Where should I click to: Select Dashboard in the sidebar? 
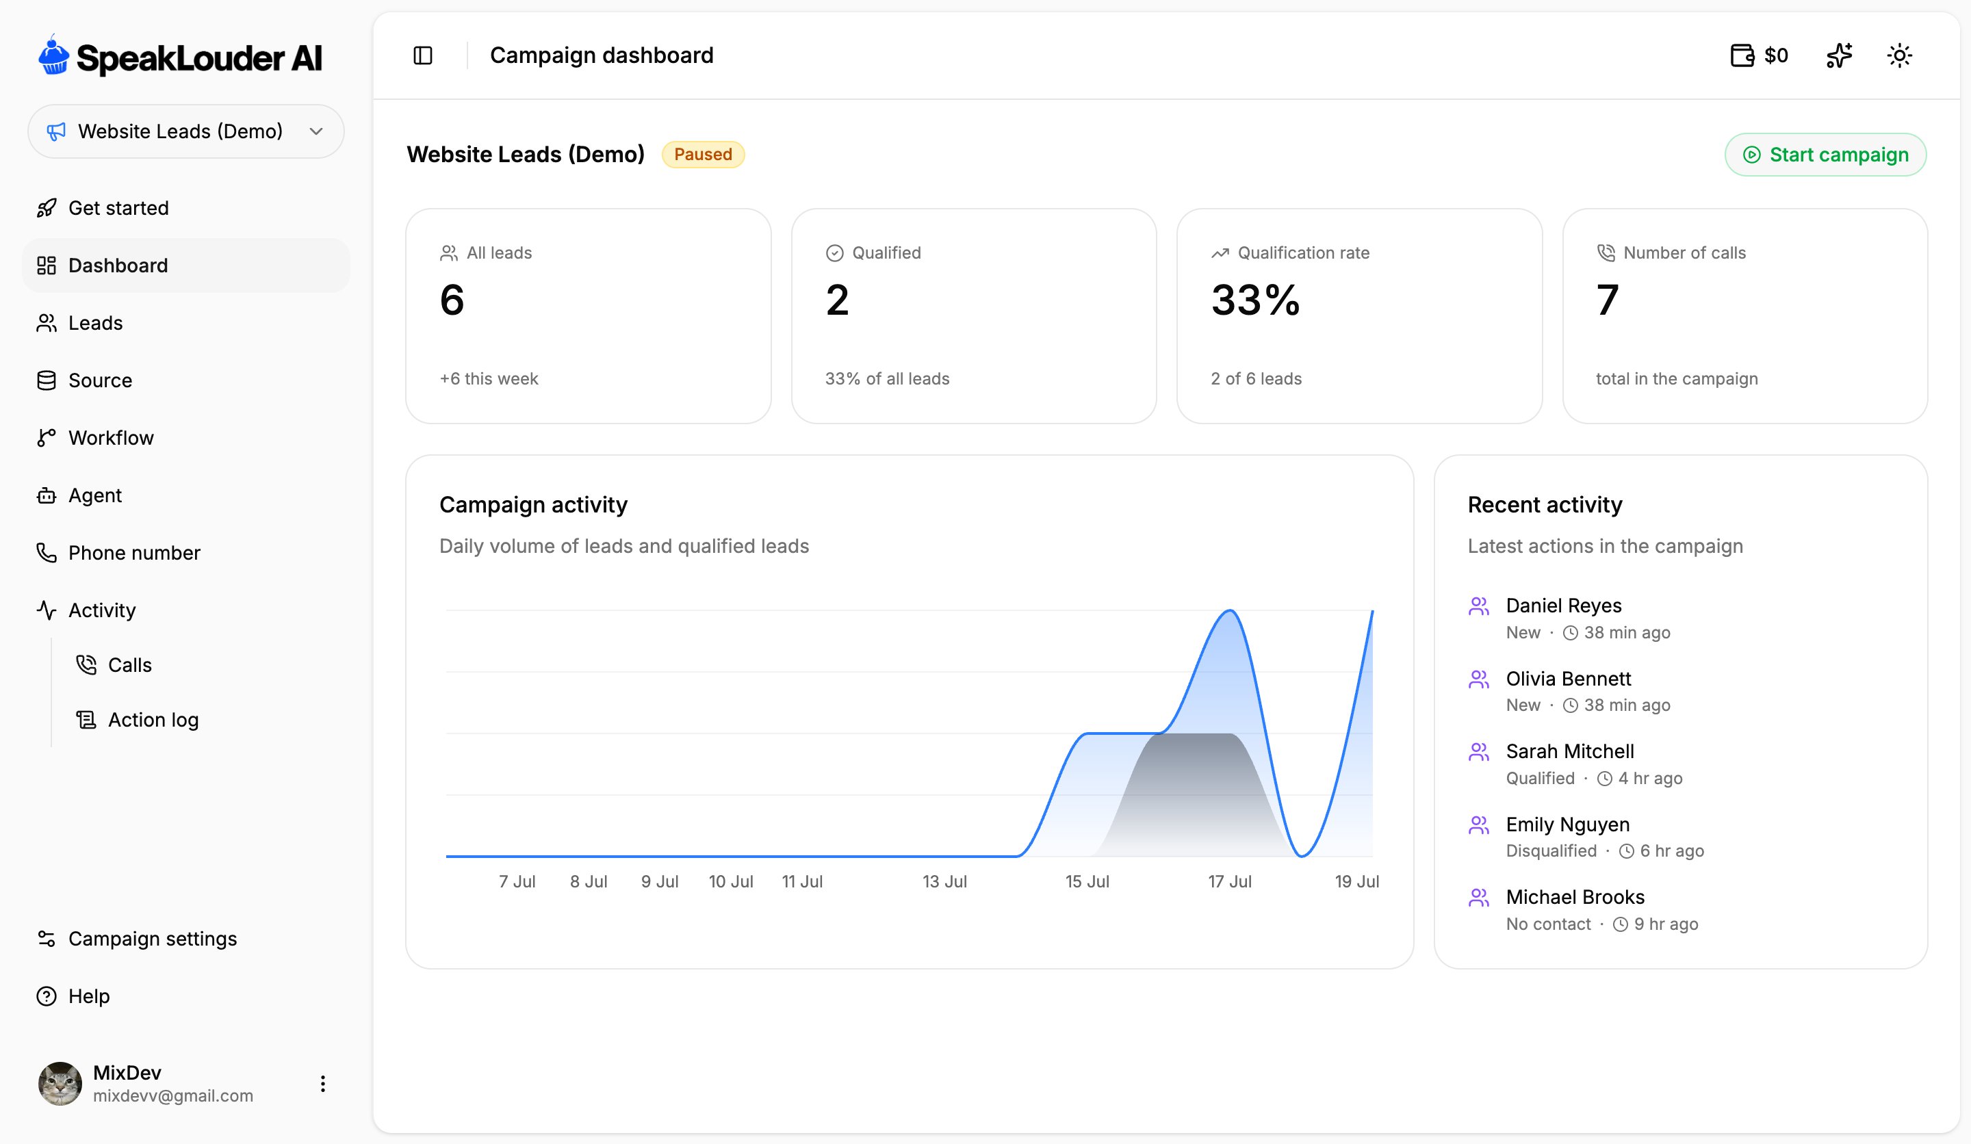click(186, 265)
